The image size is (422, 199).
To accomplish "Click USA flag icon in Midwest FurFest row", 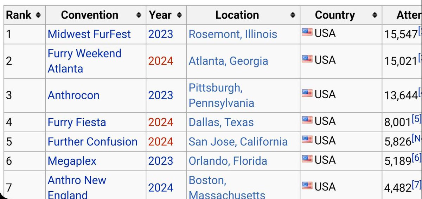I will (x=307, y=33).
